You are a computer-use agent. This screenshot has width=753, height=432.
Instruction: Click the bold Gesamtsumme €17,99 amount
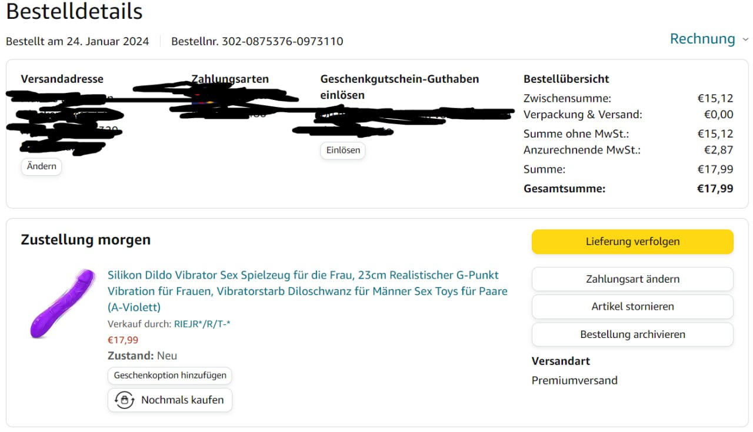tap(715, 189)
